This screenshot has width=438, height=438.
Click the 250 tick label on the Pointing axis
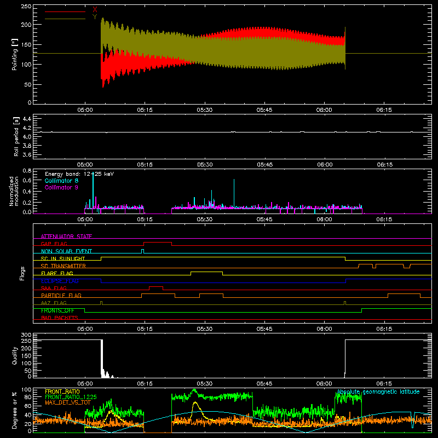click(x=26, y=7)
